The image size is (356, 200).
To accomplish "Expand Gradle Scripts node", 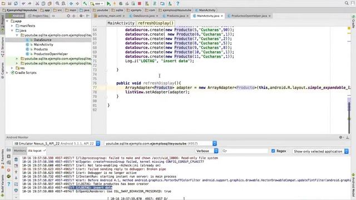I will pos(7,73).
